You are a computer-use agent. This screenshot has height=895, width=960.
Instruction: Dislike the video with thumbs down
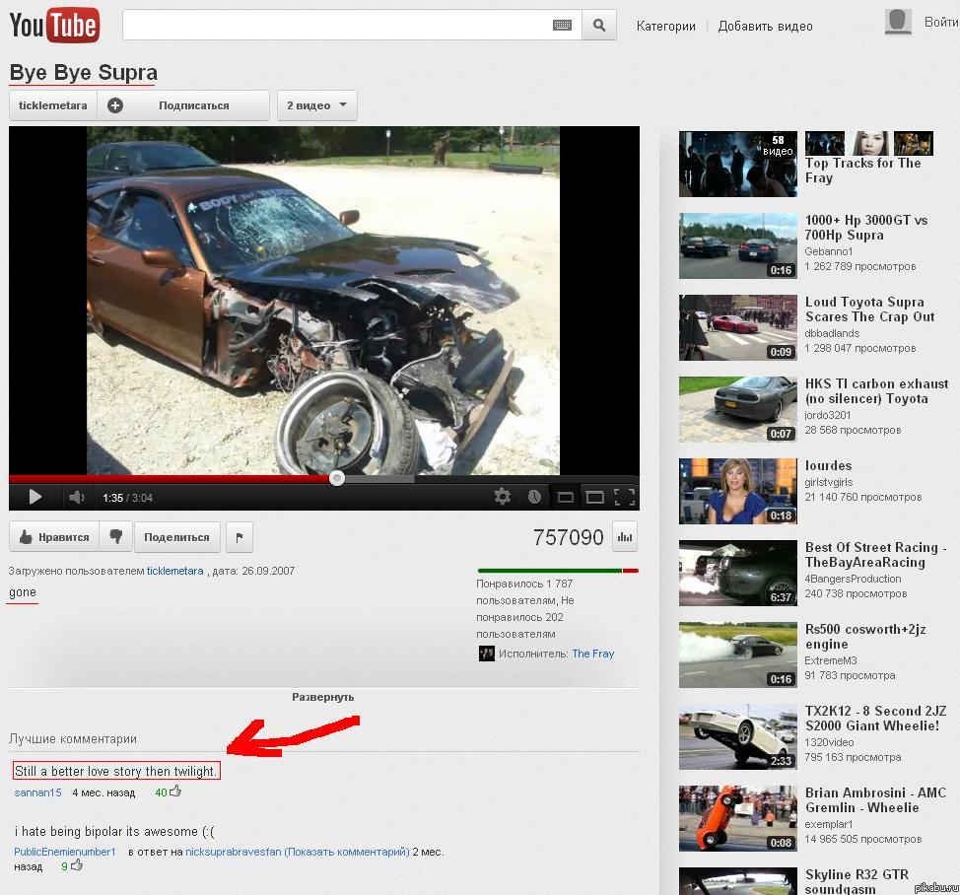(x=116, y=537)
